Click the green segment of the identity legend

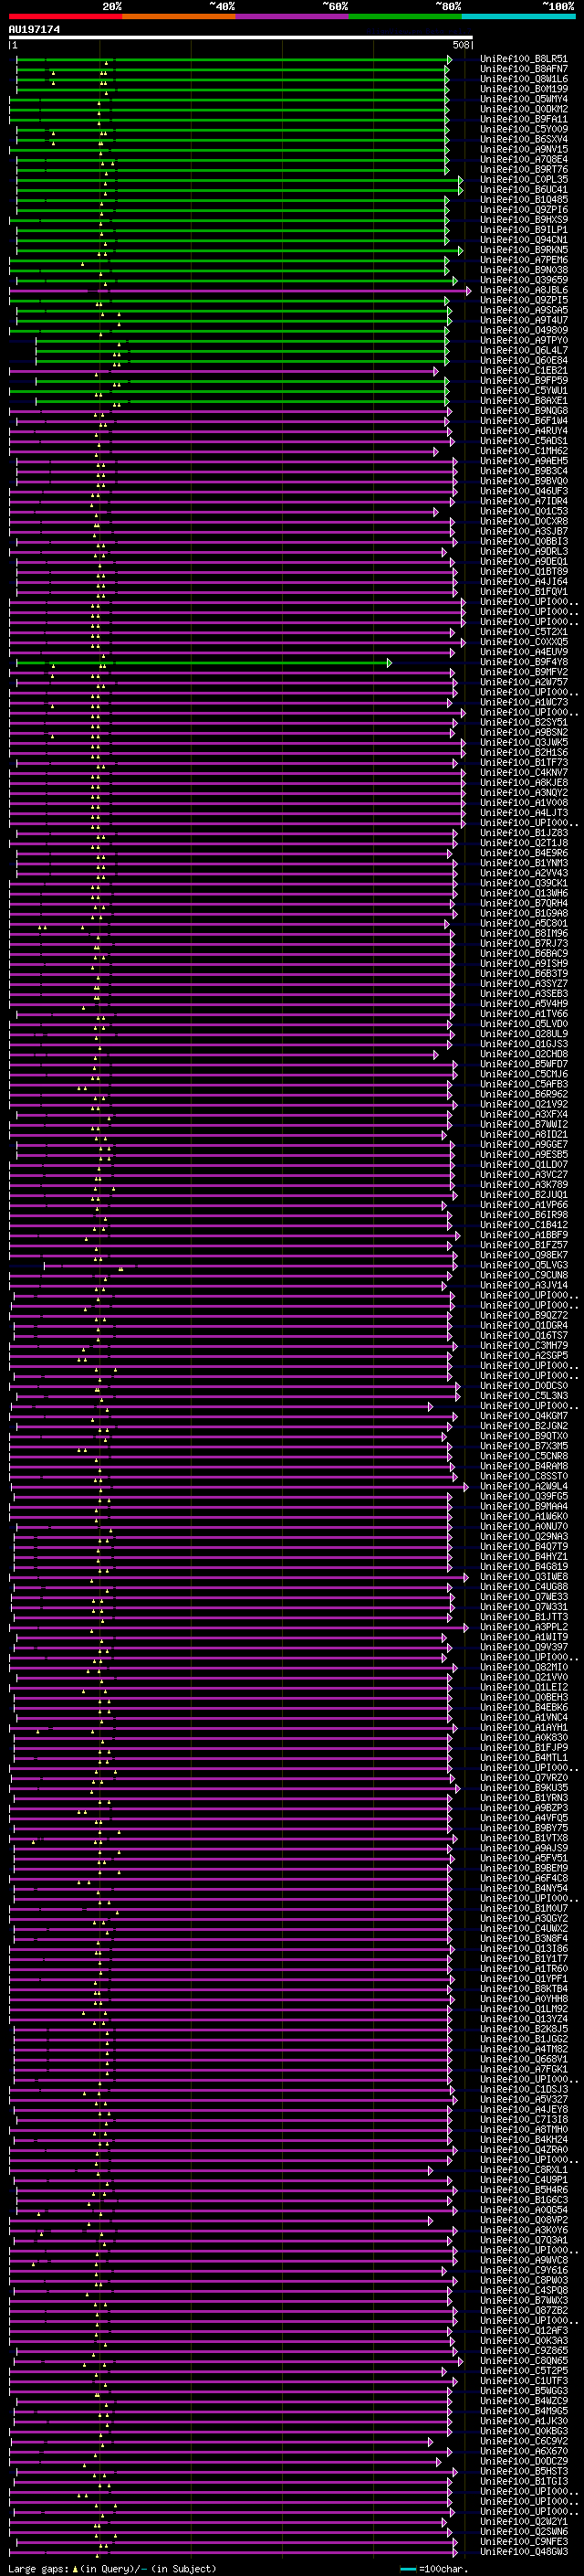pyautogui.click(x=405, y=16)
